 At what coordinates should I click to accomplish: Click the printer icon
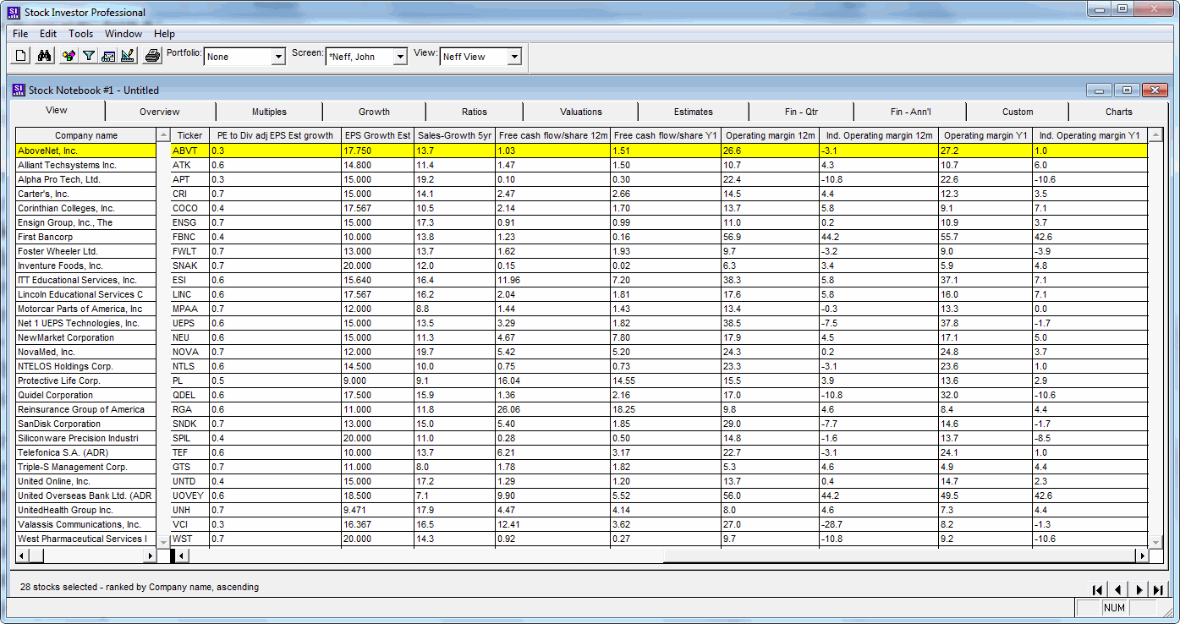click(x=152, y=57)
